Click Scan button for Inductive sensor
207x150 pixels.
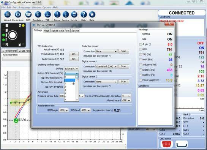click(123, 51)
